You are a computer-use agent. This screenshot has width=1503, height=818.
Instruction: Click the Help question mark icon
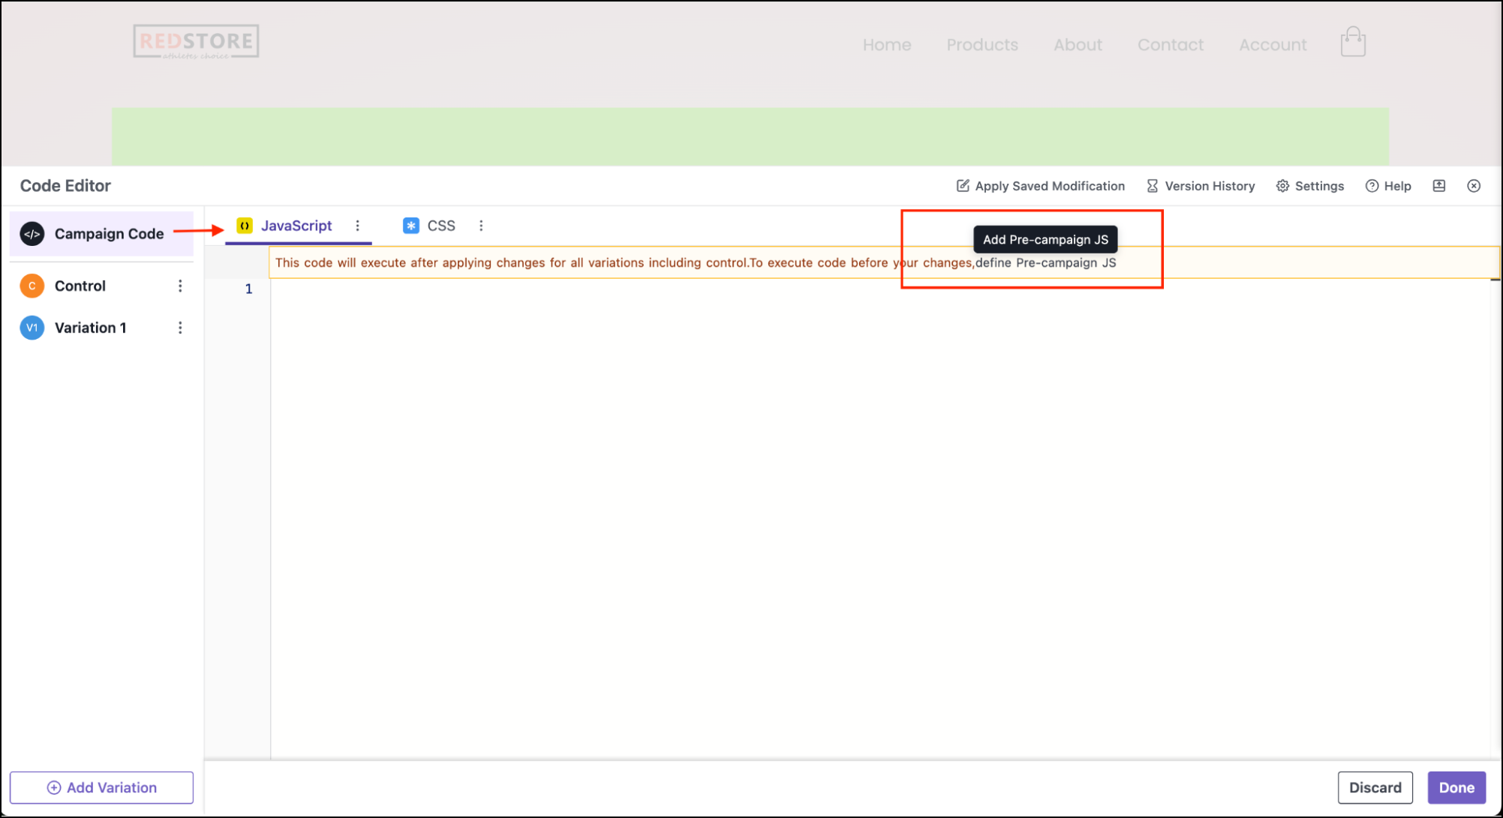coord(1372,186)
